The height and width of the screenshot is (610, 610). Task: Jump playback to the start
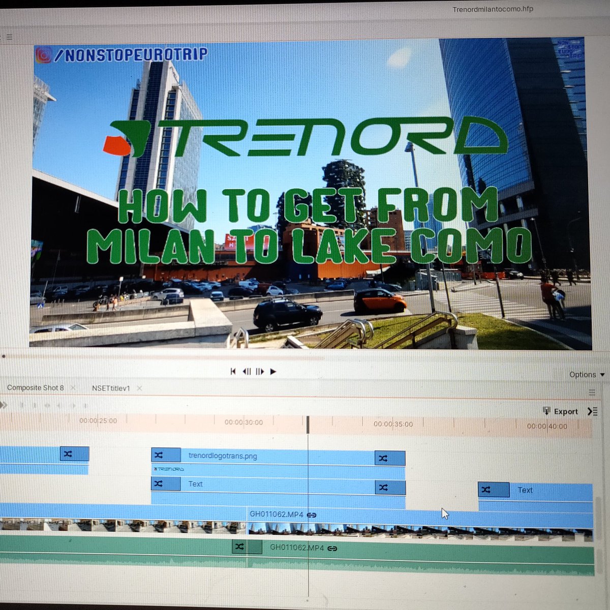(x=233, y=372)
